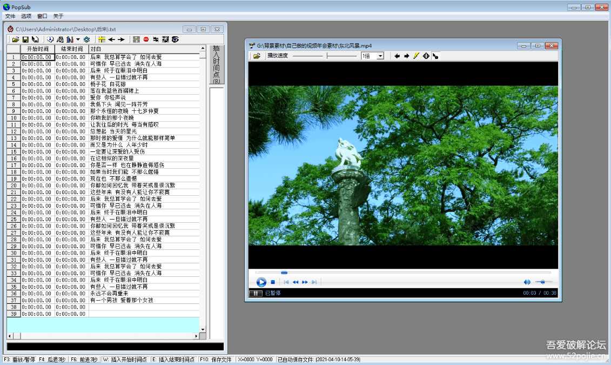Save the current subtitle file
Viewport: 611px width, 365px height.
point(25,39)
